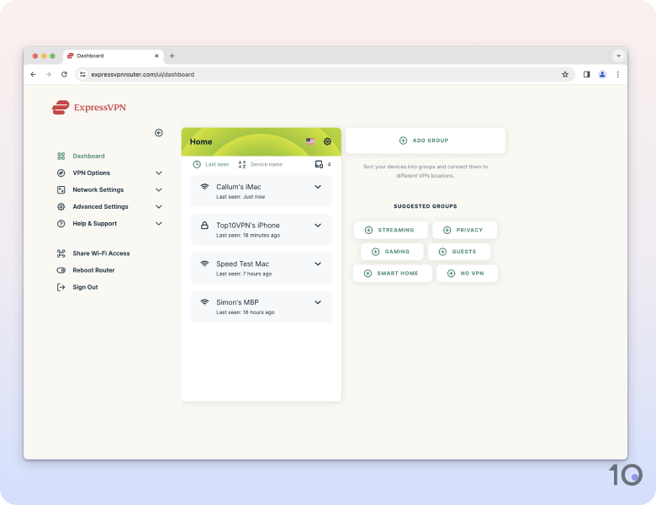656x505 pixels.
Task: Open the Chrome three-dot menu
Action: [617, 75]
